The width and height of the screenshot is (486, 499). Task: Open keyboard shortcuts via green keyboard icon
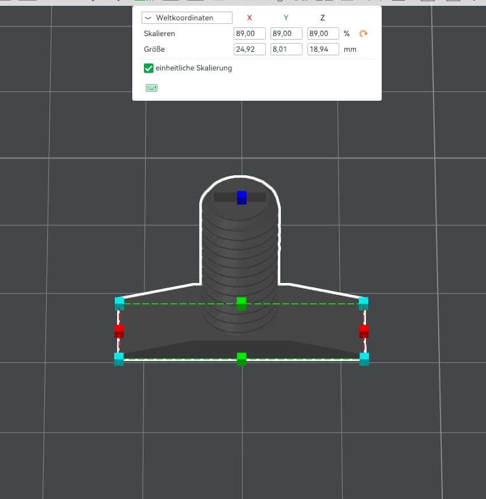152,88
